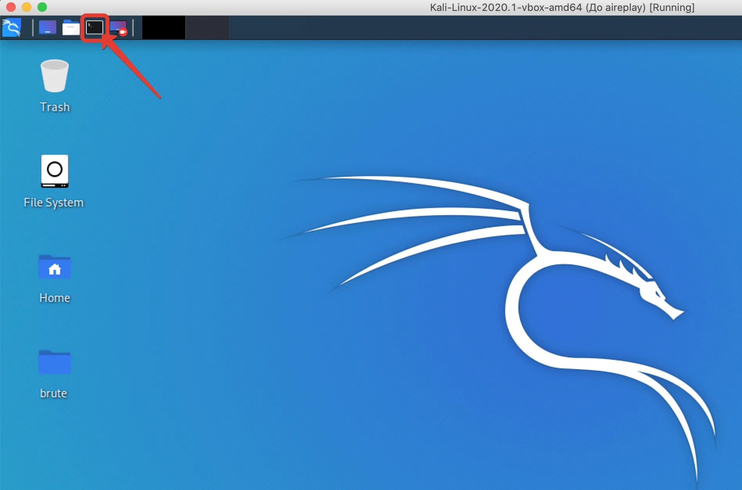Select the Trash desktop icon
Viewport: 742px width, 490px height.
[55, 86]
